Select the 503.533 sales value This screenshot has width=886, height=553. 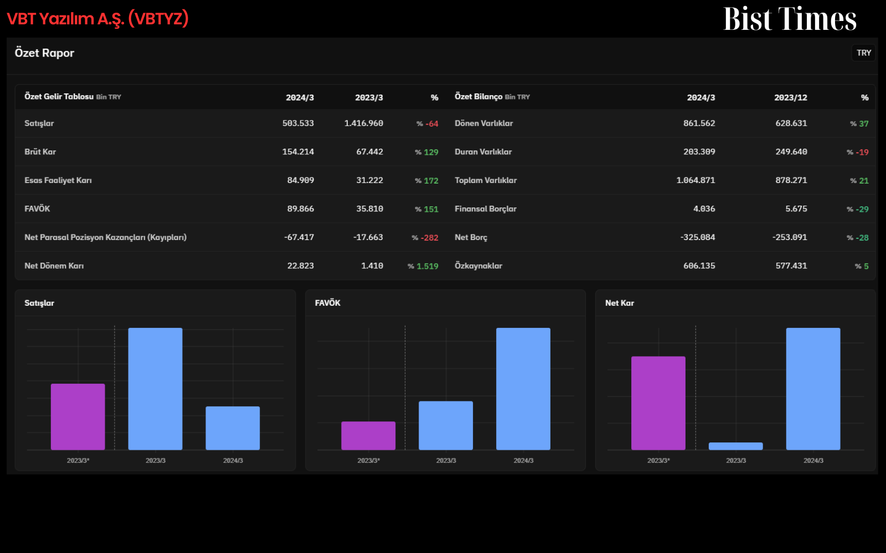pyautogui.click(x=298, y=123)
